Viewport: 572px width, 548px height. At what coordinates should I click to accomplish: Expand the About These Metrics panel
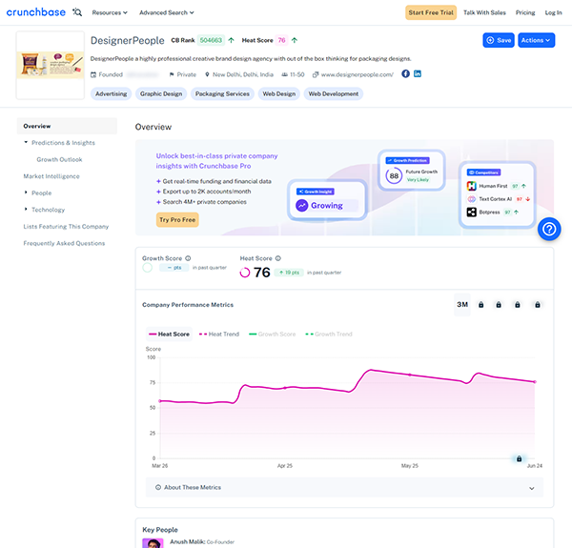(x=344, y=487)
